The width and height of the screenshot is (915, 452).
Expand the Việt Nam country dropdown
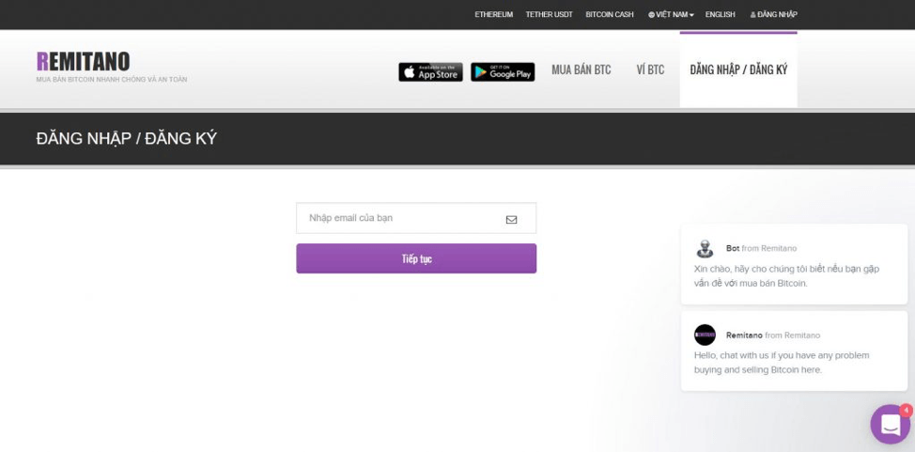[671, 15]
